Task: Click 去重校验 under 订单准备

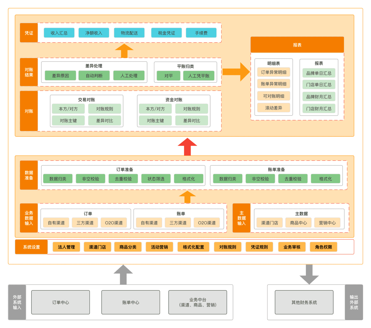Action: click(x=123, y=179)
